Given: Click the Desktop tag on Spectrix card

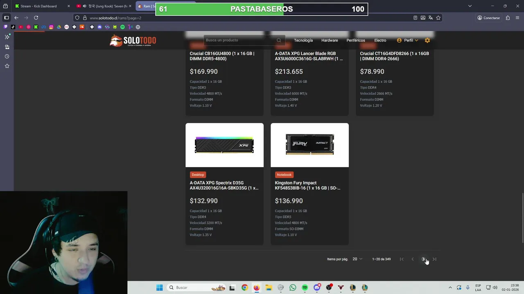Looking at the screenshot, I should point(198,175).
